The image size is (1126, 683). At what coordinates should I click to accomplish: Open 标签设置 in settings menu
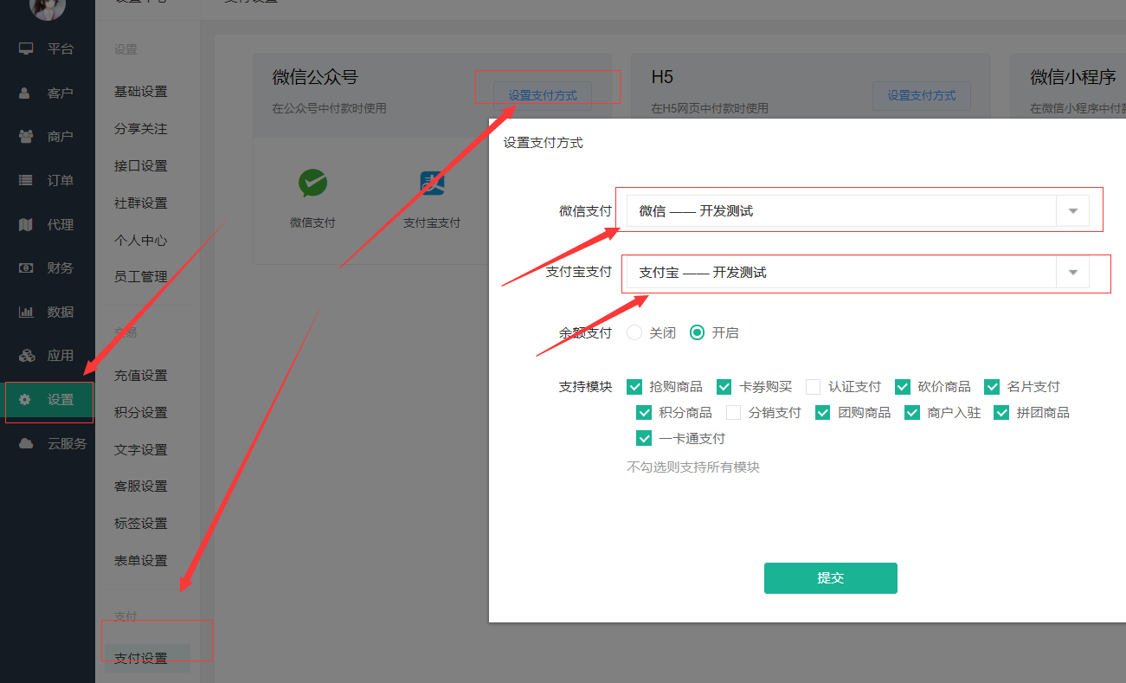pyautogui.click(x=141, y=523)
